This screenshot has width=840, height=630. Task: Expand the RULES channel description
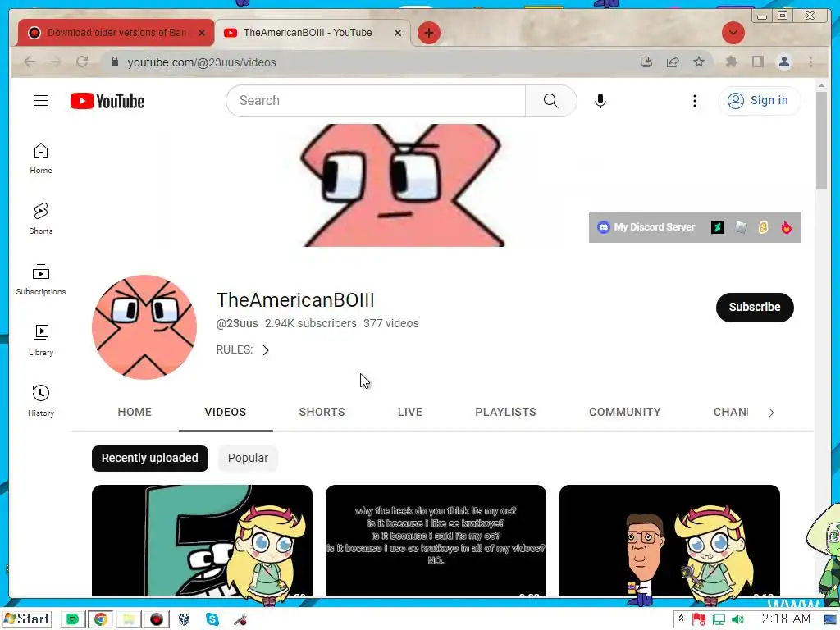243,349
